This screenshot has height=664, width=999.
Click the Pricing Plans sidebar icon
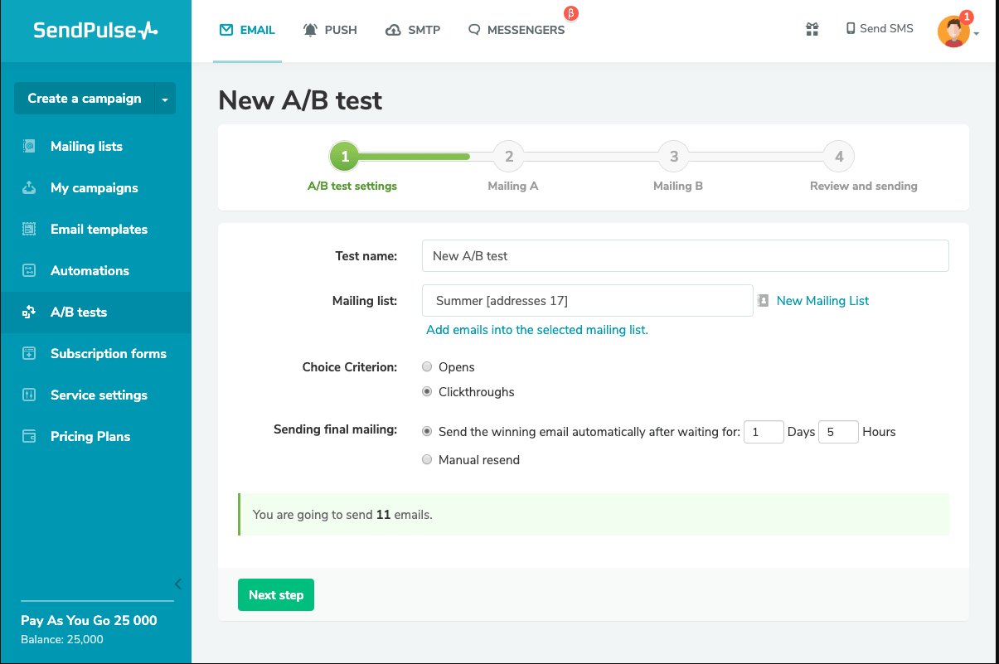click(29, 437)
